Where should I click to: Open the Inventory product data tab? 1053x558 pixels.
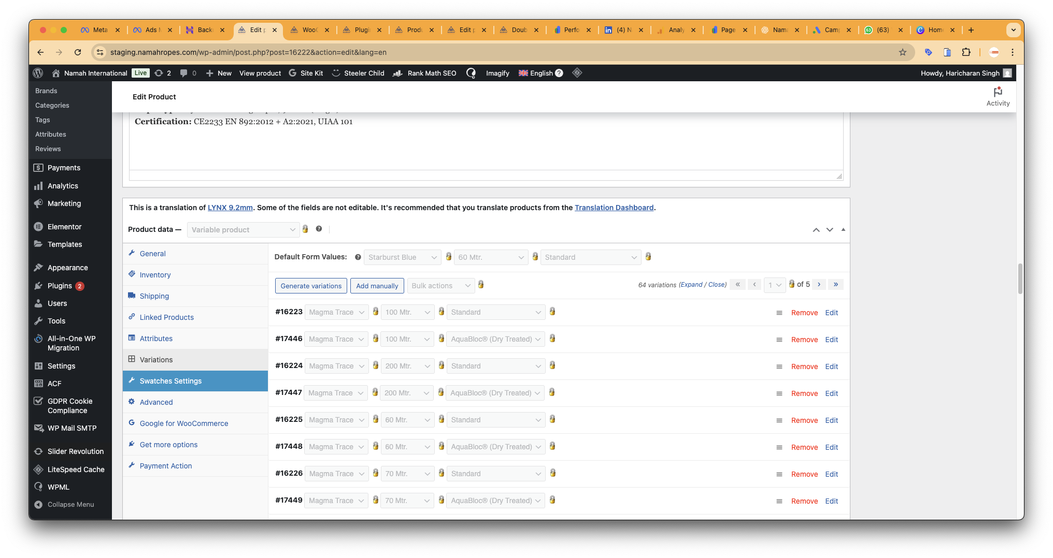(195, 275)
